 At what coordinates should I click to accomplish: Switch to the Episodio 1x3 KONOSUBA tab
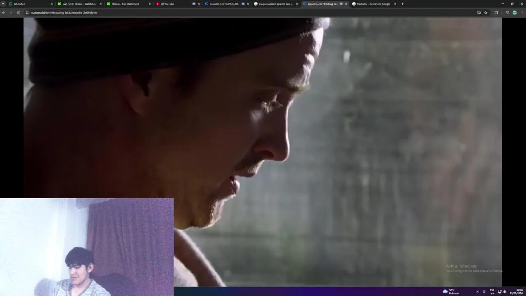coord(226,4)
